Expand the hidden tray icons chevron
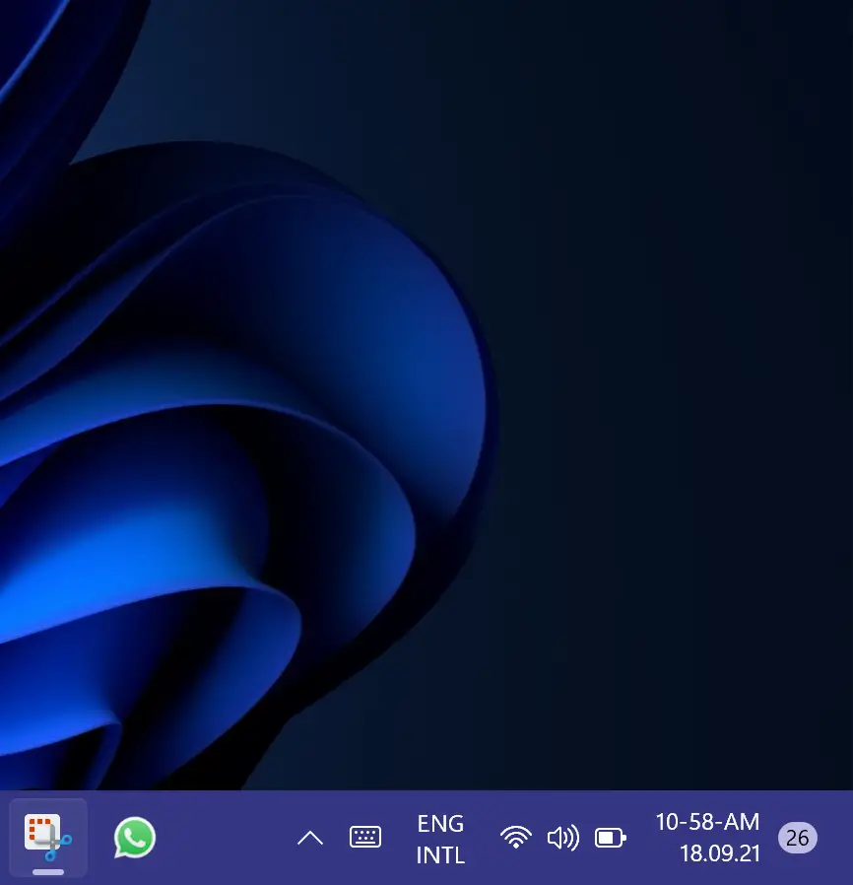 (310, 838)
